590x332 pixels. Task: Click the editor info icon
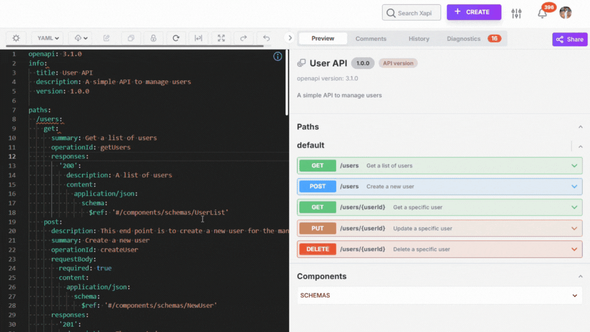click(x=278, y=56)
